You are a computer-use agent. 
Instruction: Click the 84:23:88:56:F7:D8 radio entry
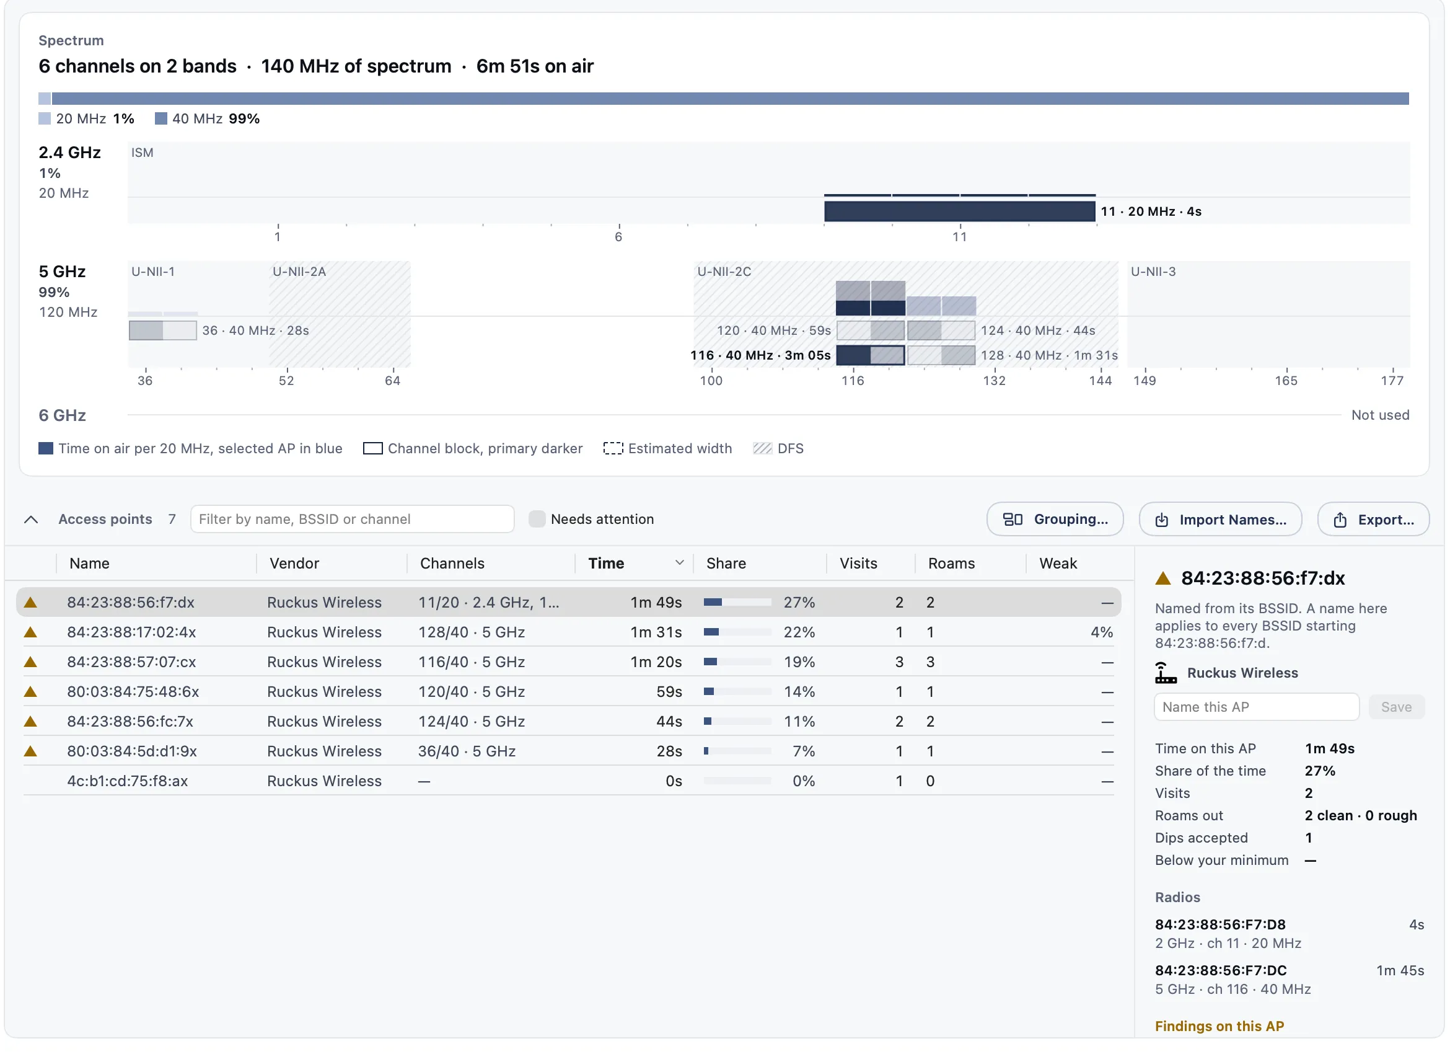[x=1289, y=934]
